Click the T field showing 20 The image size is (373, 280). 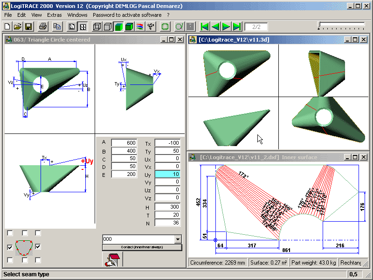tap(167, 215)
